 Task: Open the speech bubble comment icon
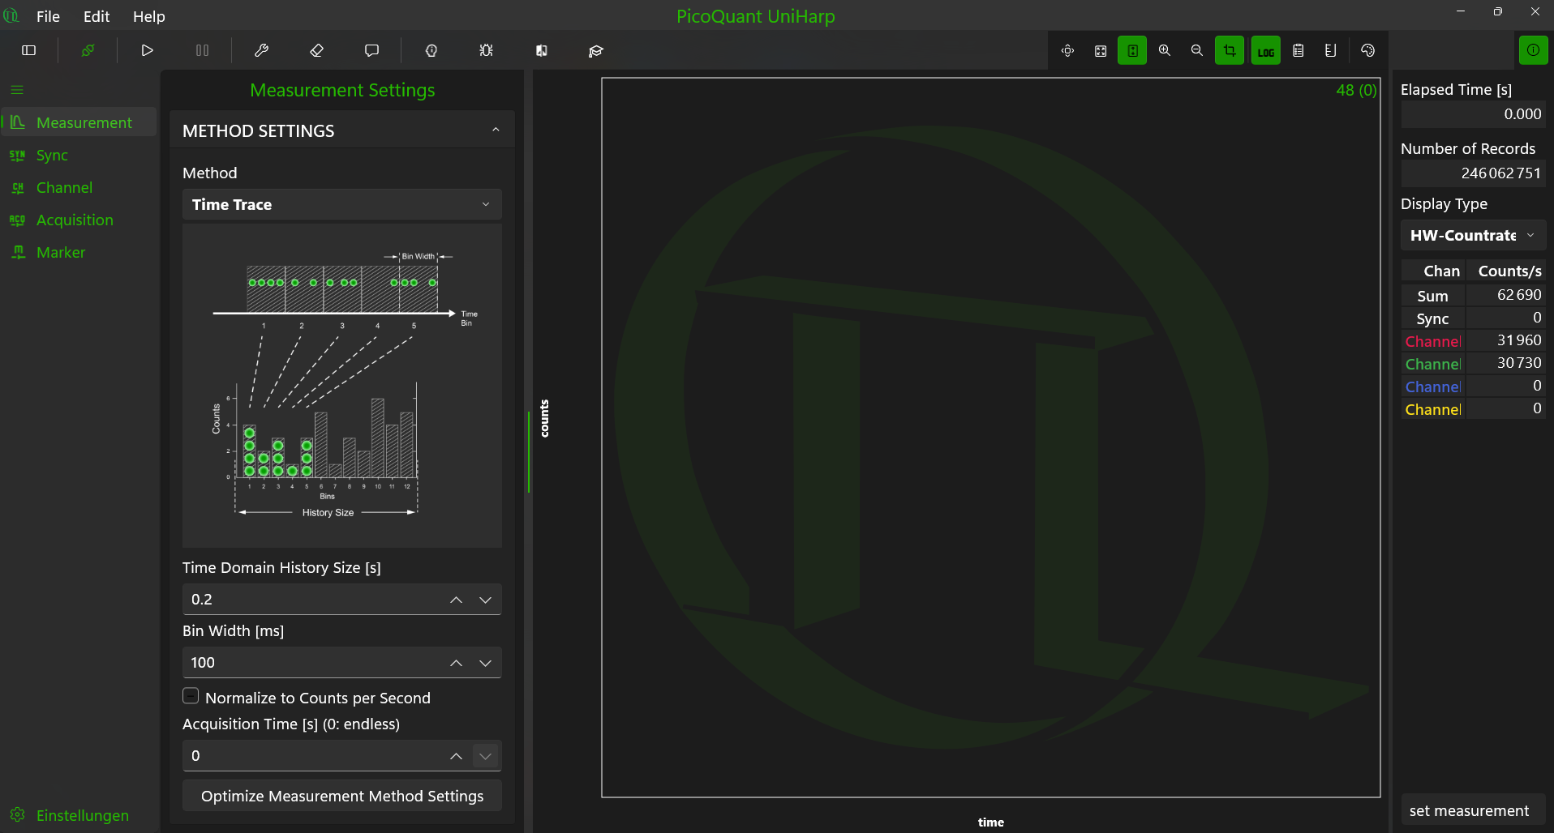[372, 50]
